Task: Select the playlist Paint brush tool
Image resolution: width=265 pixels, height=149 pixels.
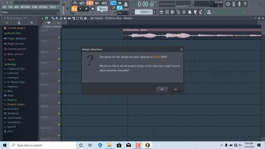Action: 57,18
